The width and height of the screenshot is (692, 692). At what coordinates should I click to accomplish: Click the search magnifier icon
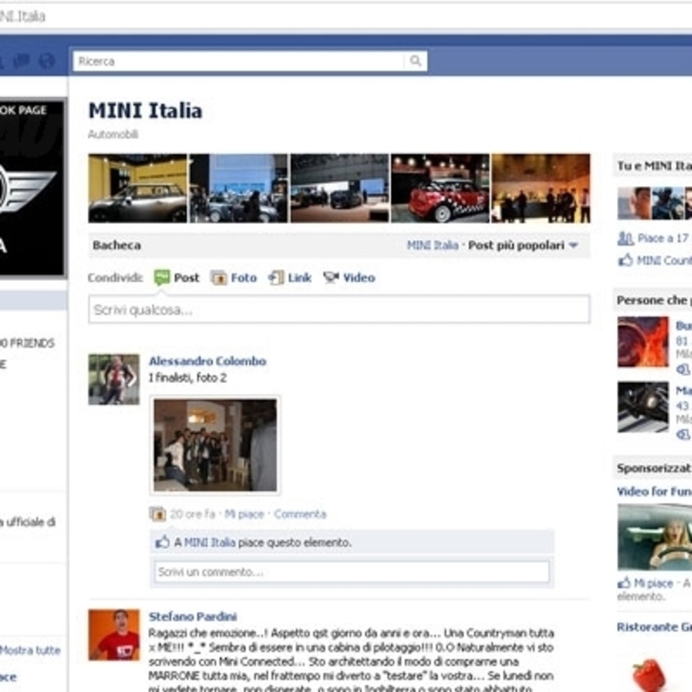coord(415,61)
